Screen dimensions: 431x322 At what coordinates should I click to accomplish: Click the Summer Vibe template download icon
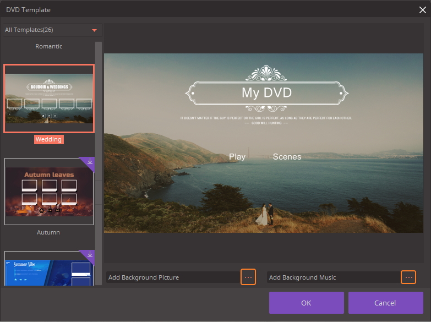point(90,254)
